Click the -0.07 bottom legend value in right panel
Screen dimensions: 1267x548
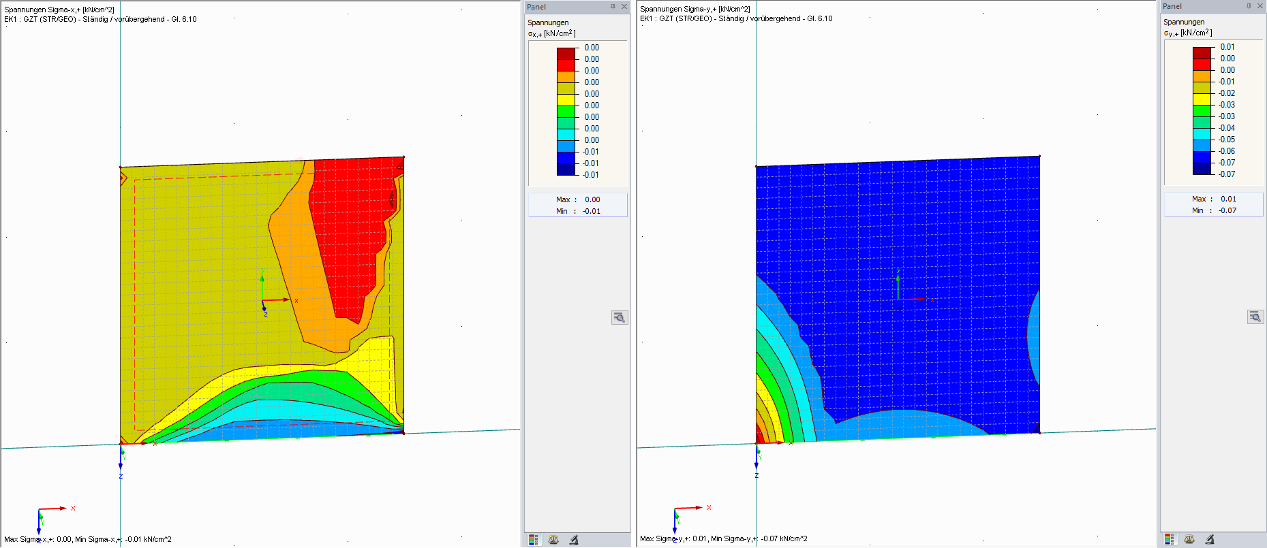[1227, 174]
